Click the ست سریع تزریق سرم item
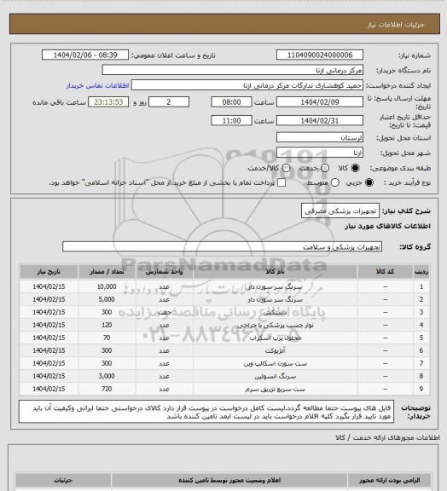 276,390
